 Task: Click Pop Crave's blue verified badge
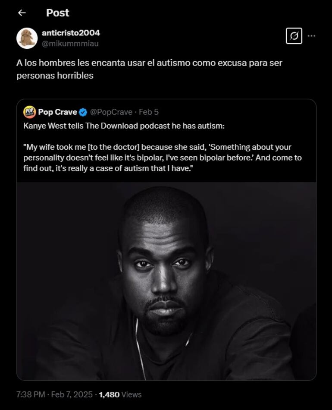[83, 112]
